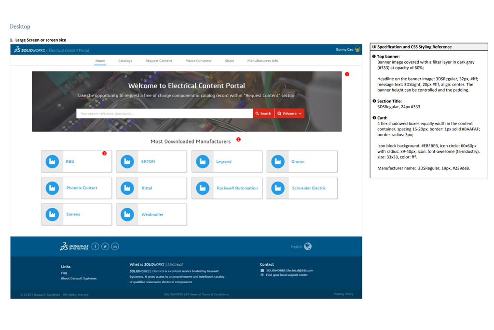This screenshot has width=494, height=330.
Task: Select the ABB manufacturer name
Action: pyautogui.click(x=69, y=161)
